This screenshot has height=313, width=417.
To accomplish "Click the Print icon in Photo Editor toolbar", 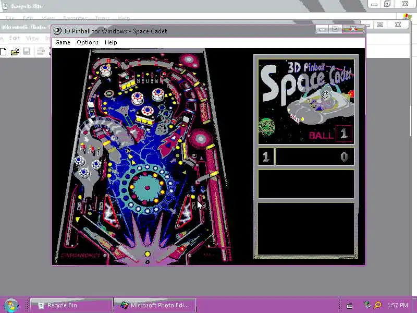I will click(41, 51).
